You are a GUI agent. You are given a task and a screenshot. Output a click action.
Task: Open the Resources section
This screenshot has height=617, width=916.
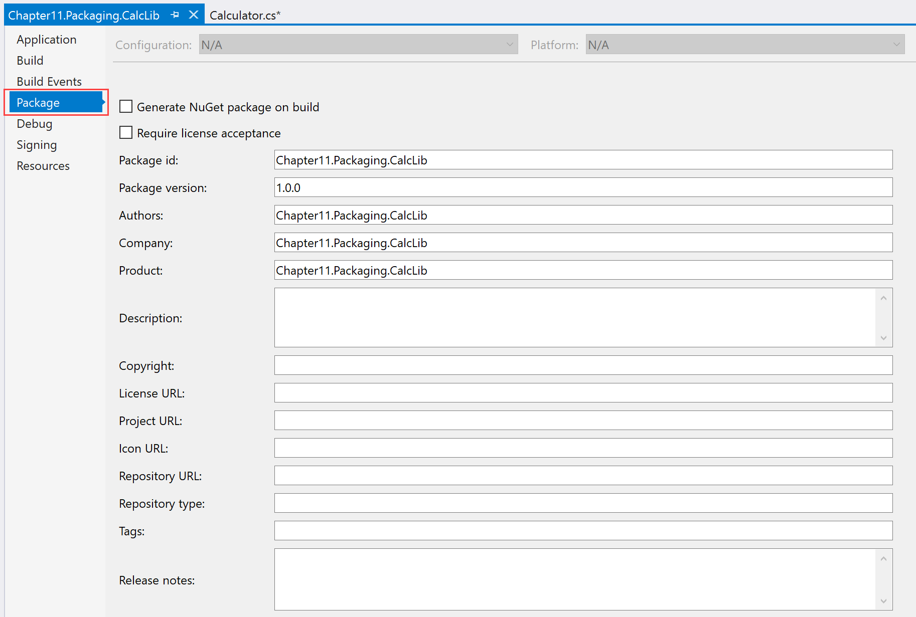[43, 166]
